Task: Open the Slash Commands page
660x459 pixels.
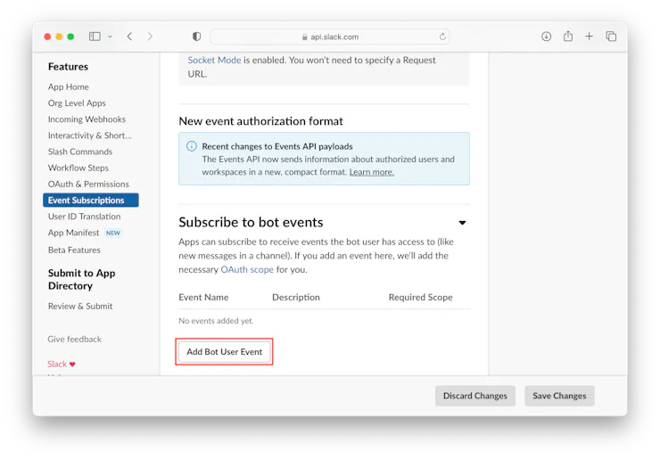Action: tap(80, 152)
